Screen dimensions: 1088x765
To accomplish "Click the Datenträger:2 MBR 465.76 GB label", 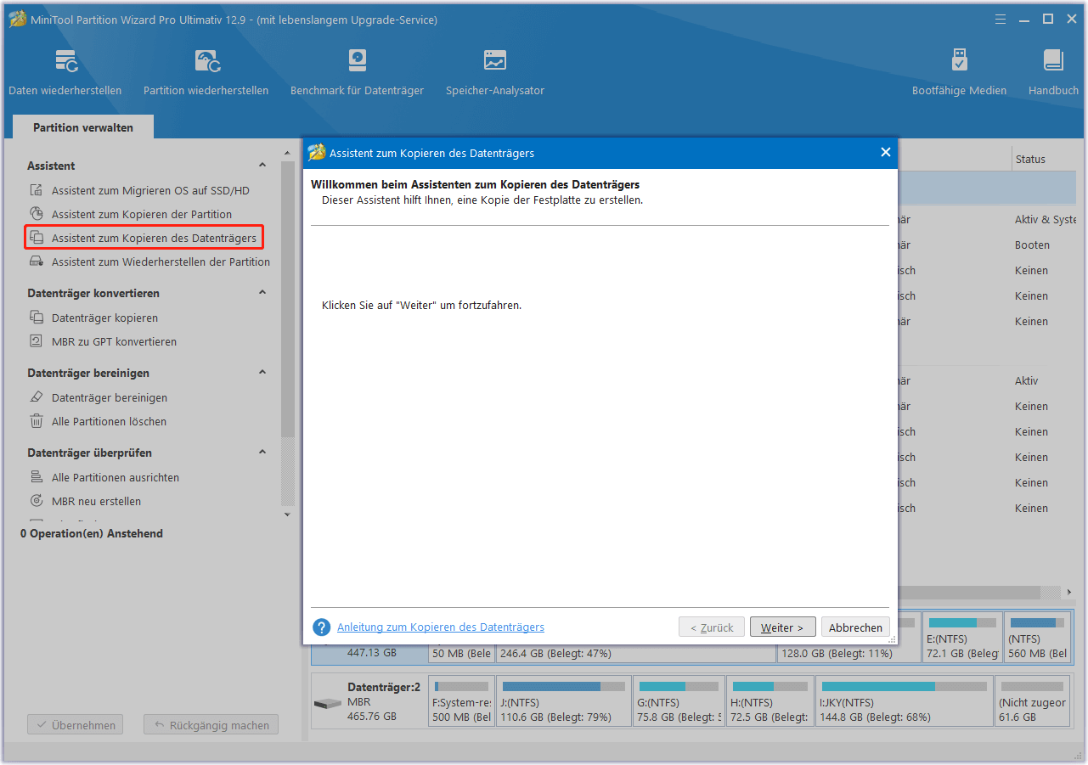I will [384, 701].
